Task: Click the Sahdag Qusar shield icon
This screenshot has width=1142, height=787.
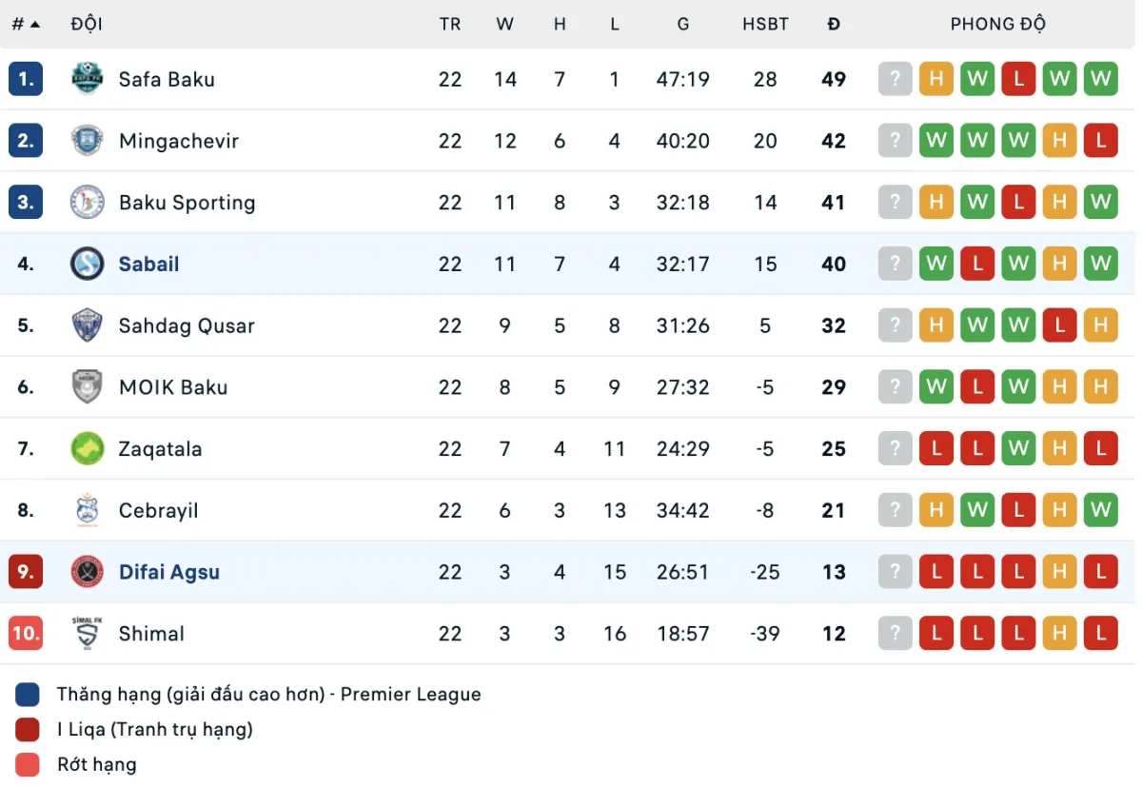Action: pos(88,325)
